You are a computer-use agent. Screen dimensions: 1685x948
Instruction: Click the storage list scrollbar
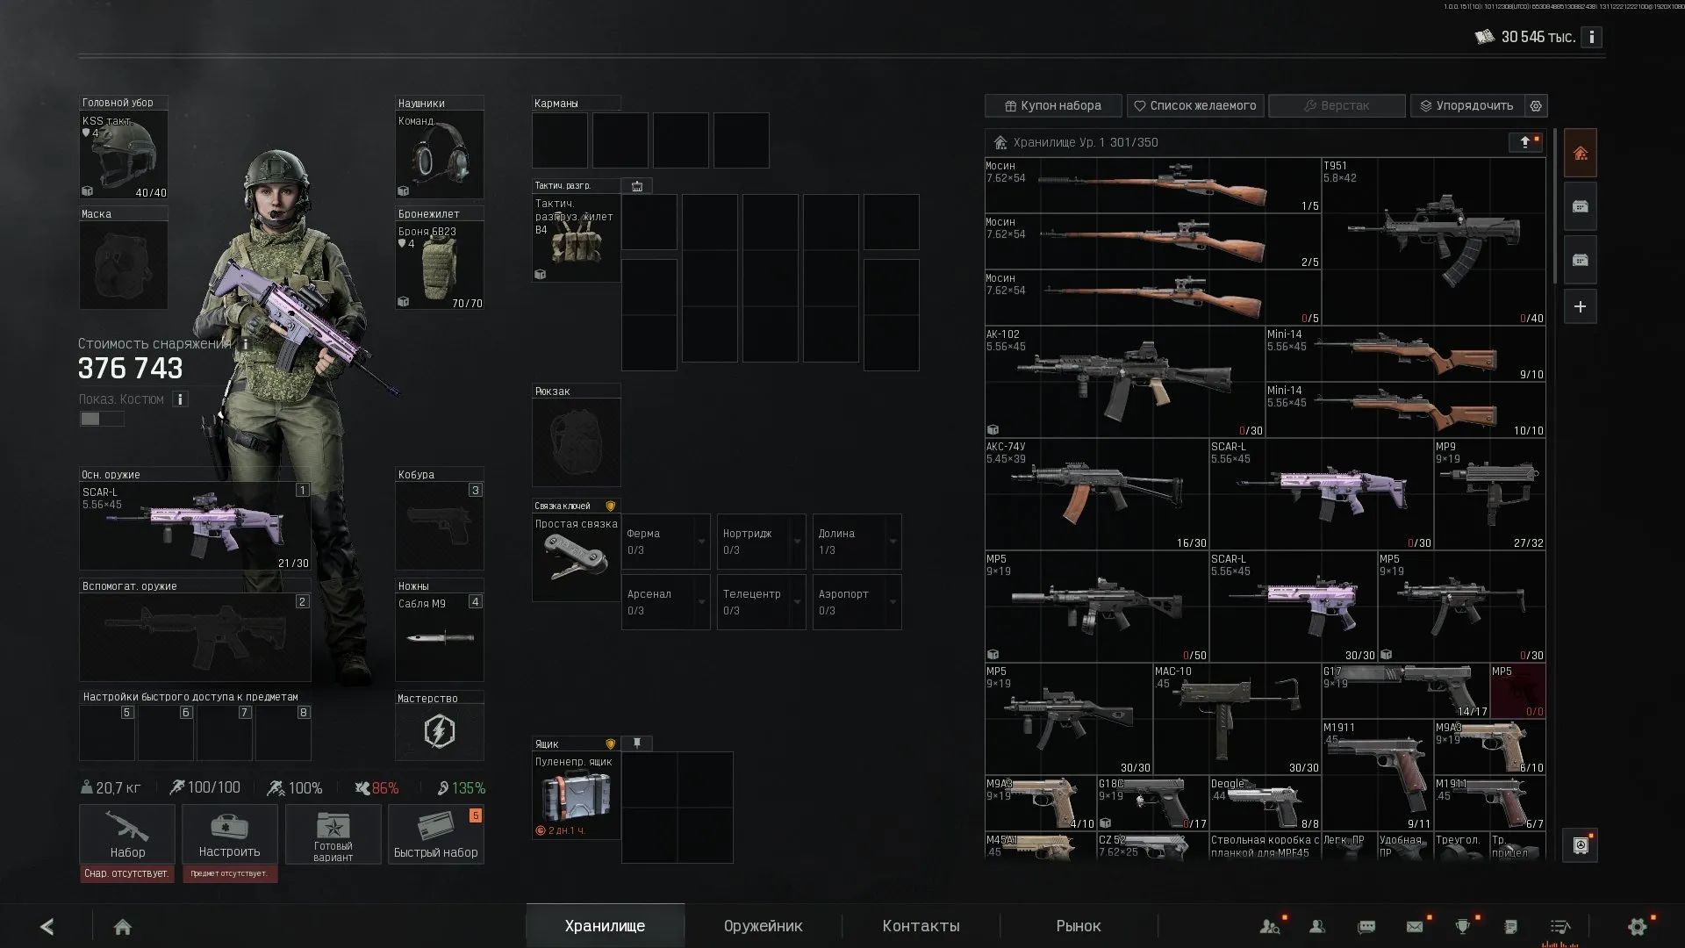(1554, 207)
